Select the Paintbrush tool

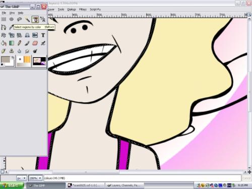[x=27, y=43]
